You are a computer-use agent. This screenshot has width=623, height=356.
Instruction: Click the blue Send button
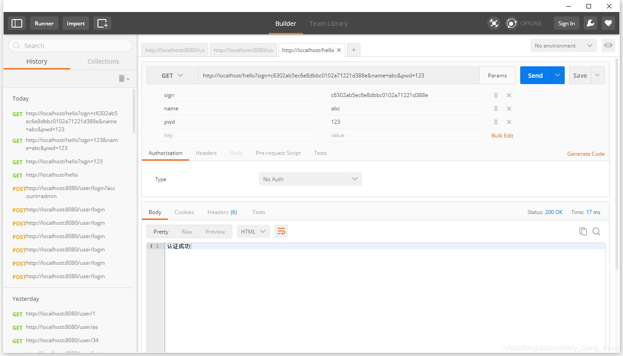coord(535,76)
